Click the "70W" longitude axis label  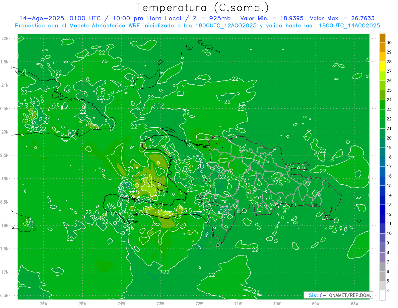277,303
